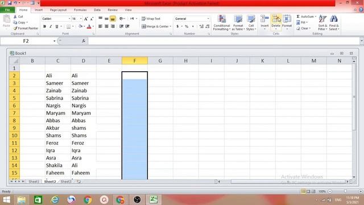The height and width of the screenshot is (205, 364).
Task: Switch to the Data tab
Action: [97, 10]
